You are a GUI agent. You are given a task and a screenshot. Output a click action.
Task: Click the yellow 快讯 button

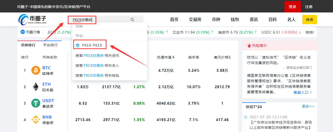point(309,20)
